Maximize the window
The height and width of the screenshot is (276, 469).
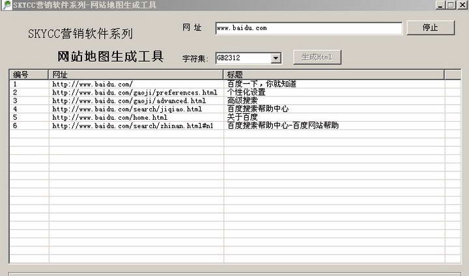[x=451, y=5]
